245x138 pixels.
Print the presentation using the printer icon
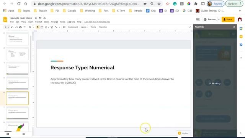click(20, 27)
